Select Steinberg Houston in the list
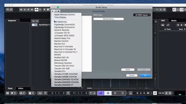The image size is (186, 104). click(x=63, y=63)
